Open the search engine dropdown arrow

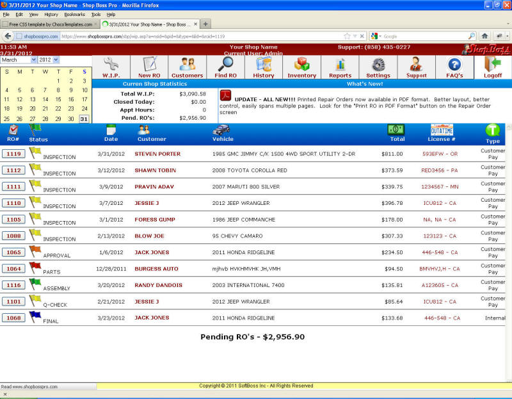(380, 37)
